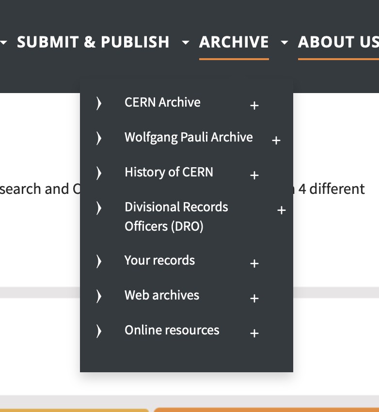Expand Online resources plus sign
Image resolution: width=379 pixels, height=412 pixels.
point(254,333)
